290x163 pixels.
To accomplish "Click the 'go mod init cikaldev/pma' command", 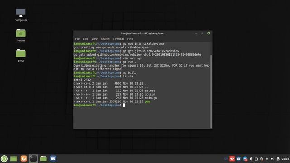I will pyautogui.click(x=143, y=44).
